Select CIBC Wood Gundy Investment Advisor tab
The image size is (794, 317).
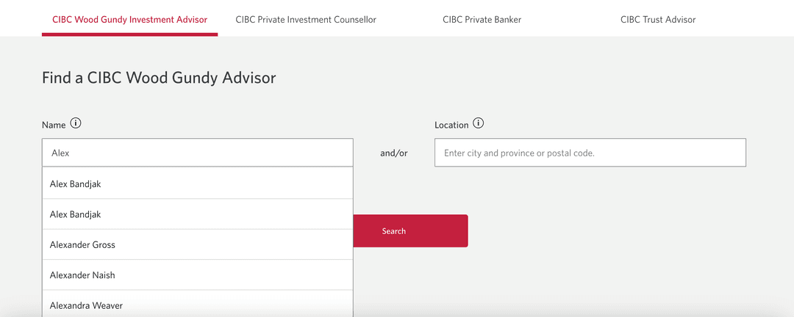click(x=129, y=20)
